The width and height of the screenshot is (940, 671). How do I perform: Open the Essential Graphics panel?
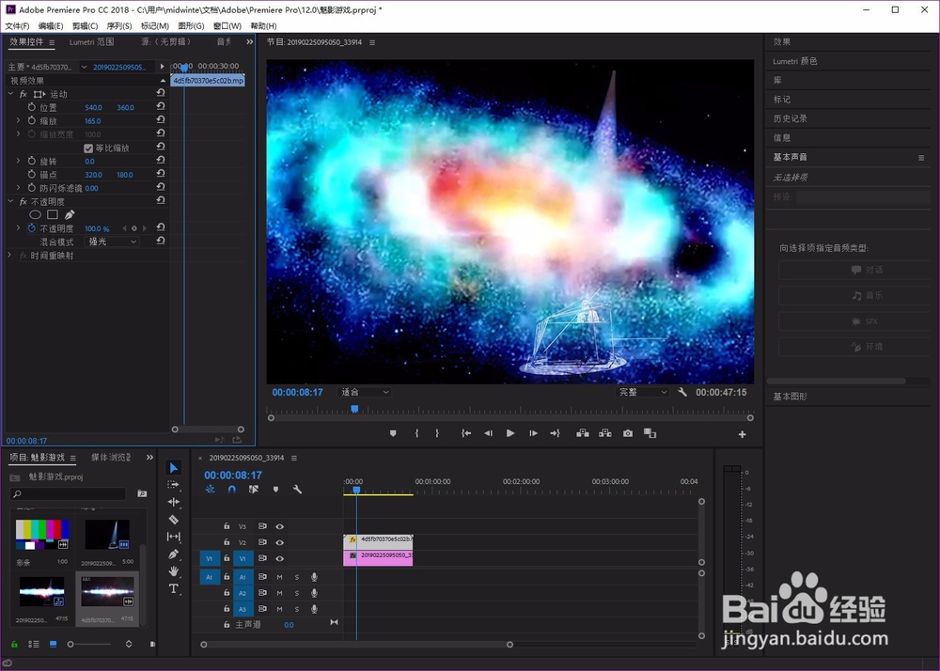coord(791,396)
